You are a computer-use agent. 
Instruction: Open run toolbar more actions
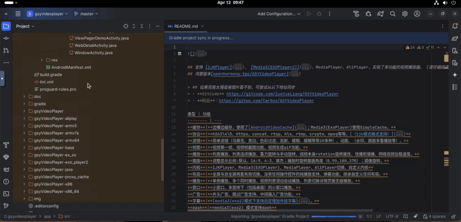click(329, 14)
